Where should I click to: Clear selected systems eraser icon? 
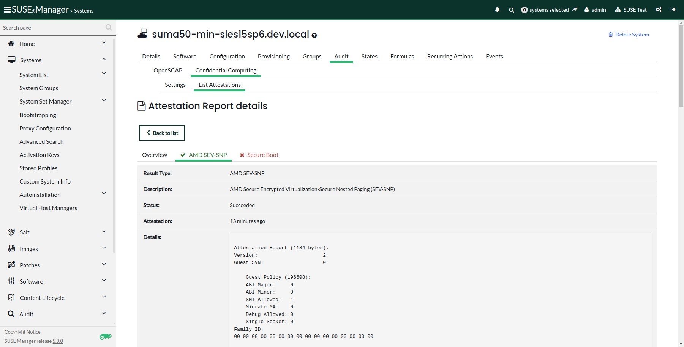pos(575,10)
